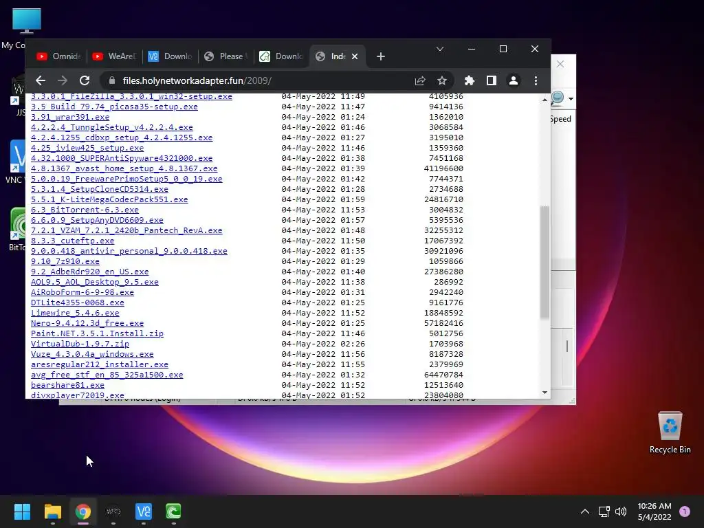Open 3.91_wrar391.exe link
704x528 pixels.
[x=70, y=117]
